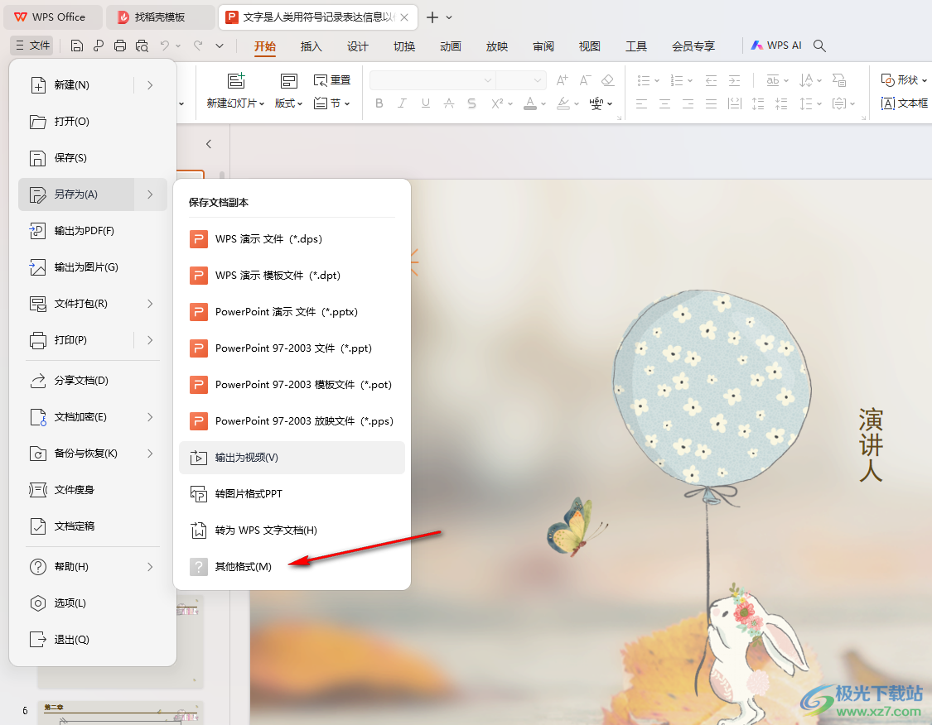Image resolution: width=932 pixels, height=725 pixels.
Task: Toggle underline formatting
Action: (x=426, y=103)
